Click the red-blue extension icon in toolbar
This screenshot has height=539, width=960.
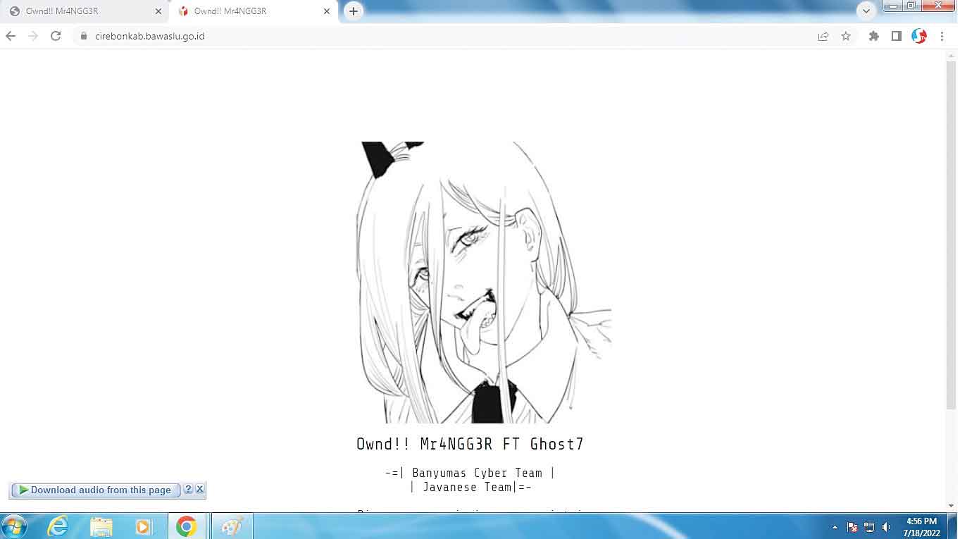tap(919, 36)
